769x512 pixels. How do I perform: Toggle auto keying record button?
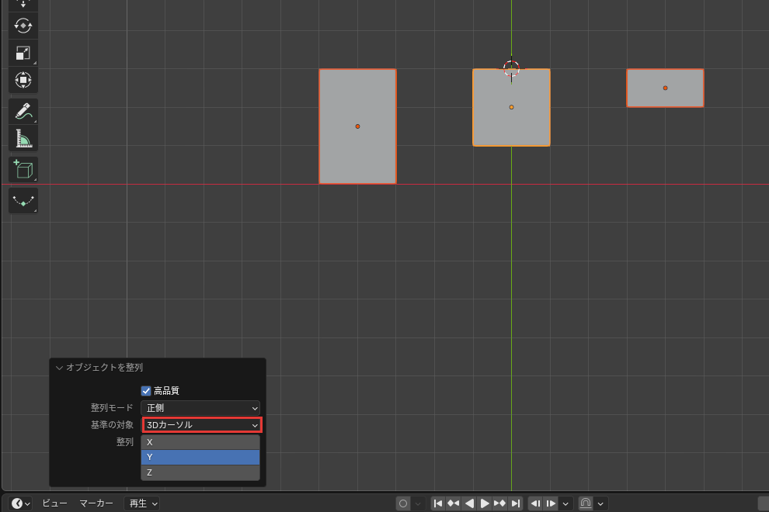(403, 503)
